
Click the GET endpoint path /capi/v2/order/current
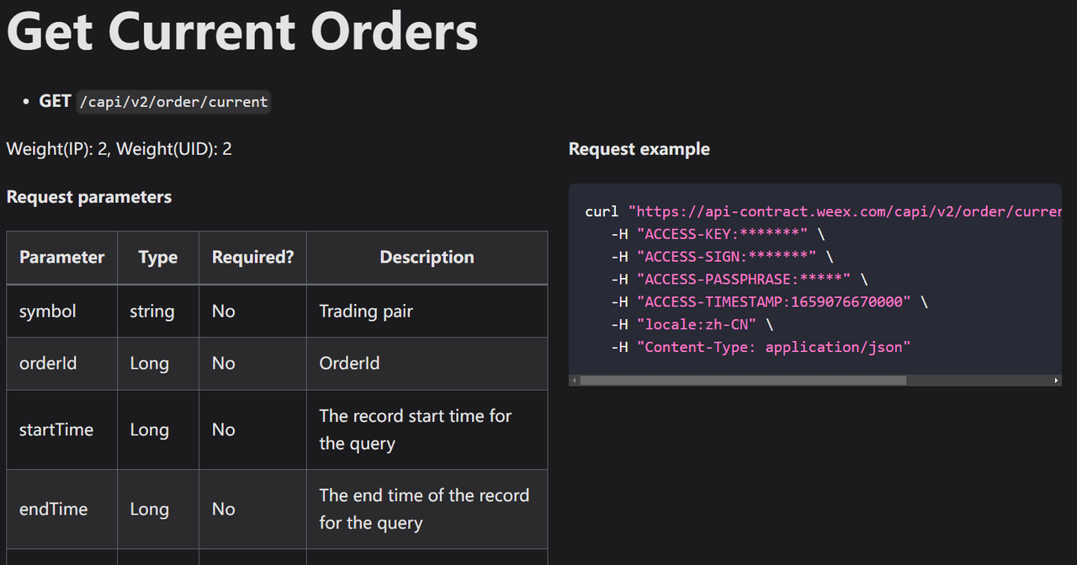173,101
